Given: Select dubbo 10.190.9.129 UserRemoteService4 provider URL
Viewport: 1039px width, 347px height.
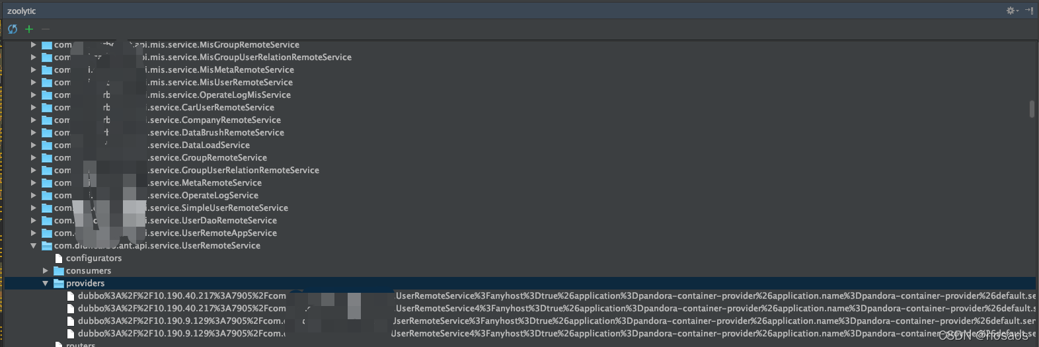Looking at the screenshot, I should [x=557, y=334].
